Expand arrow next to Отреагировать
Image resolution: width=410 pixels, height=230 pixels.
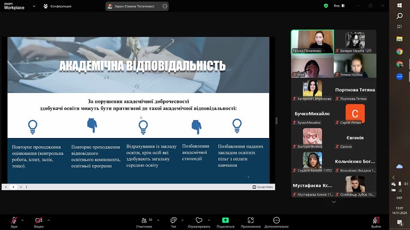pyautogui.click(x=209, y=220)
